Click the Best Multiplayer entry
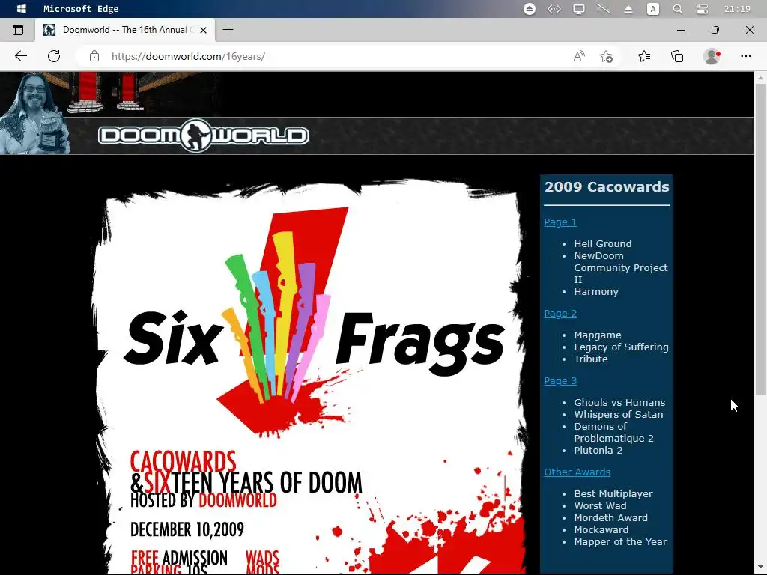Image resolution: width=767 pixels, height=575 pixels. pos(613,494)
